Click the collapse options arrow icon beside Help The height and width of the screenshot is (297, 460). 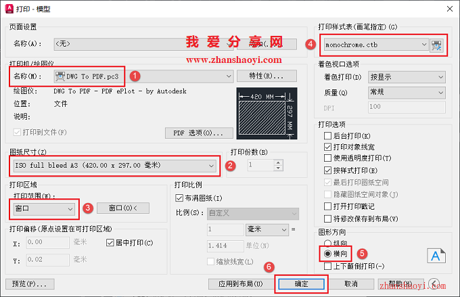tap(434, 283)
